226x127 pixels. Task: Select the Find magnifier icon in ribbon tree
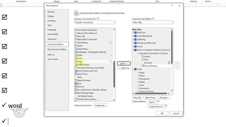[x=143, y=60]
